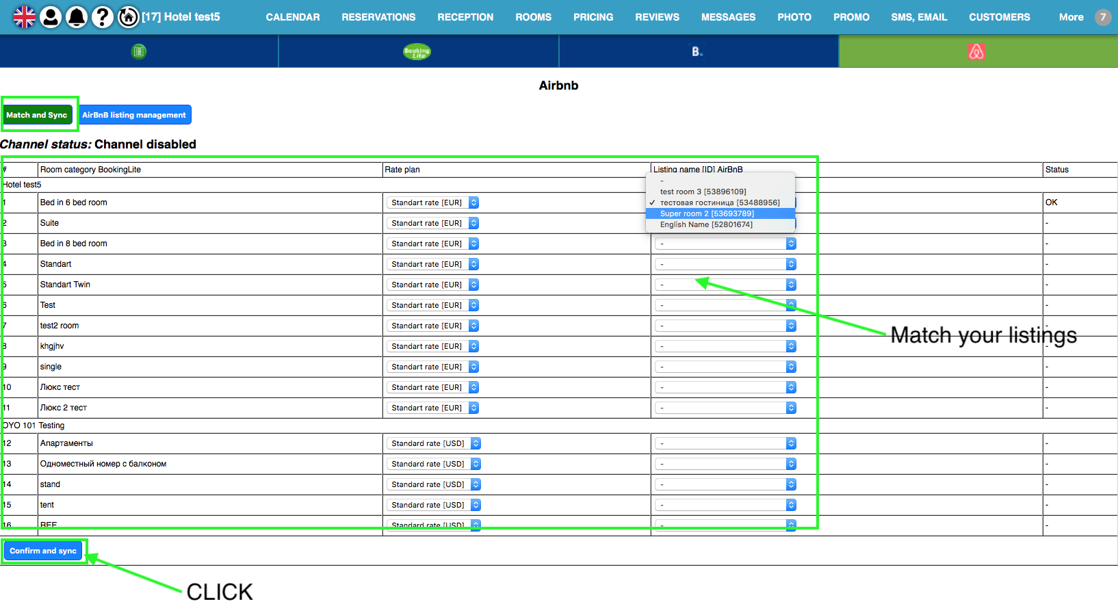Open USD rate plan dropdown for stand
Viewport: 1118px width, 615px height.
pyautogui.click(x=434, y=484)
